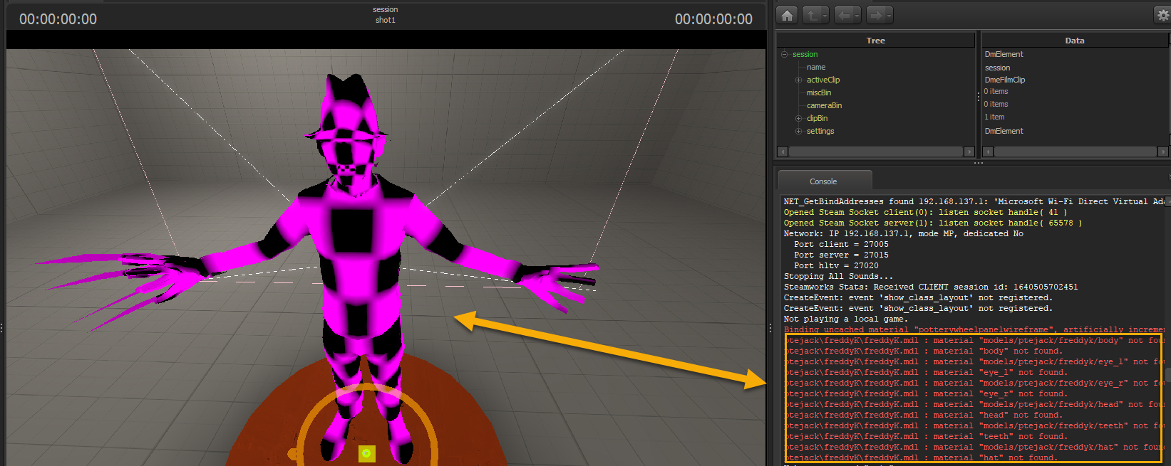Expand the settings node
The image size is (1171, 466).
798,131
